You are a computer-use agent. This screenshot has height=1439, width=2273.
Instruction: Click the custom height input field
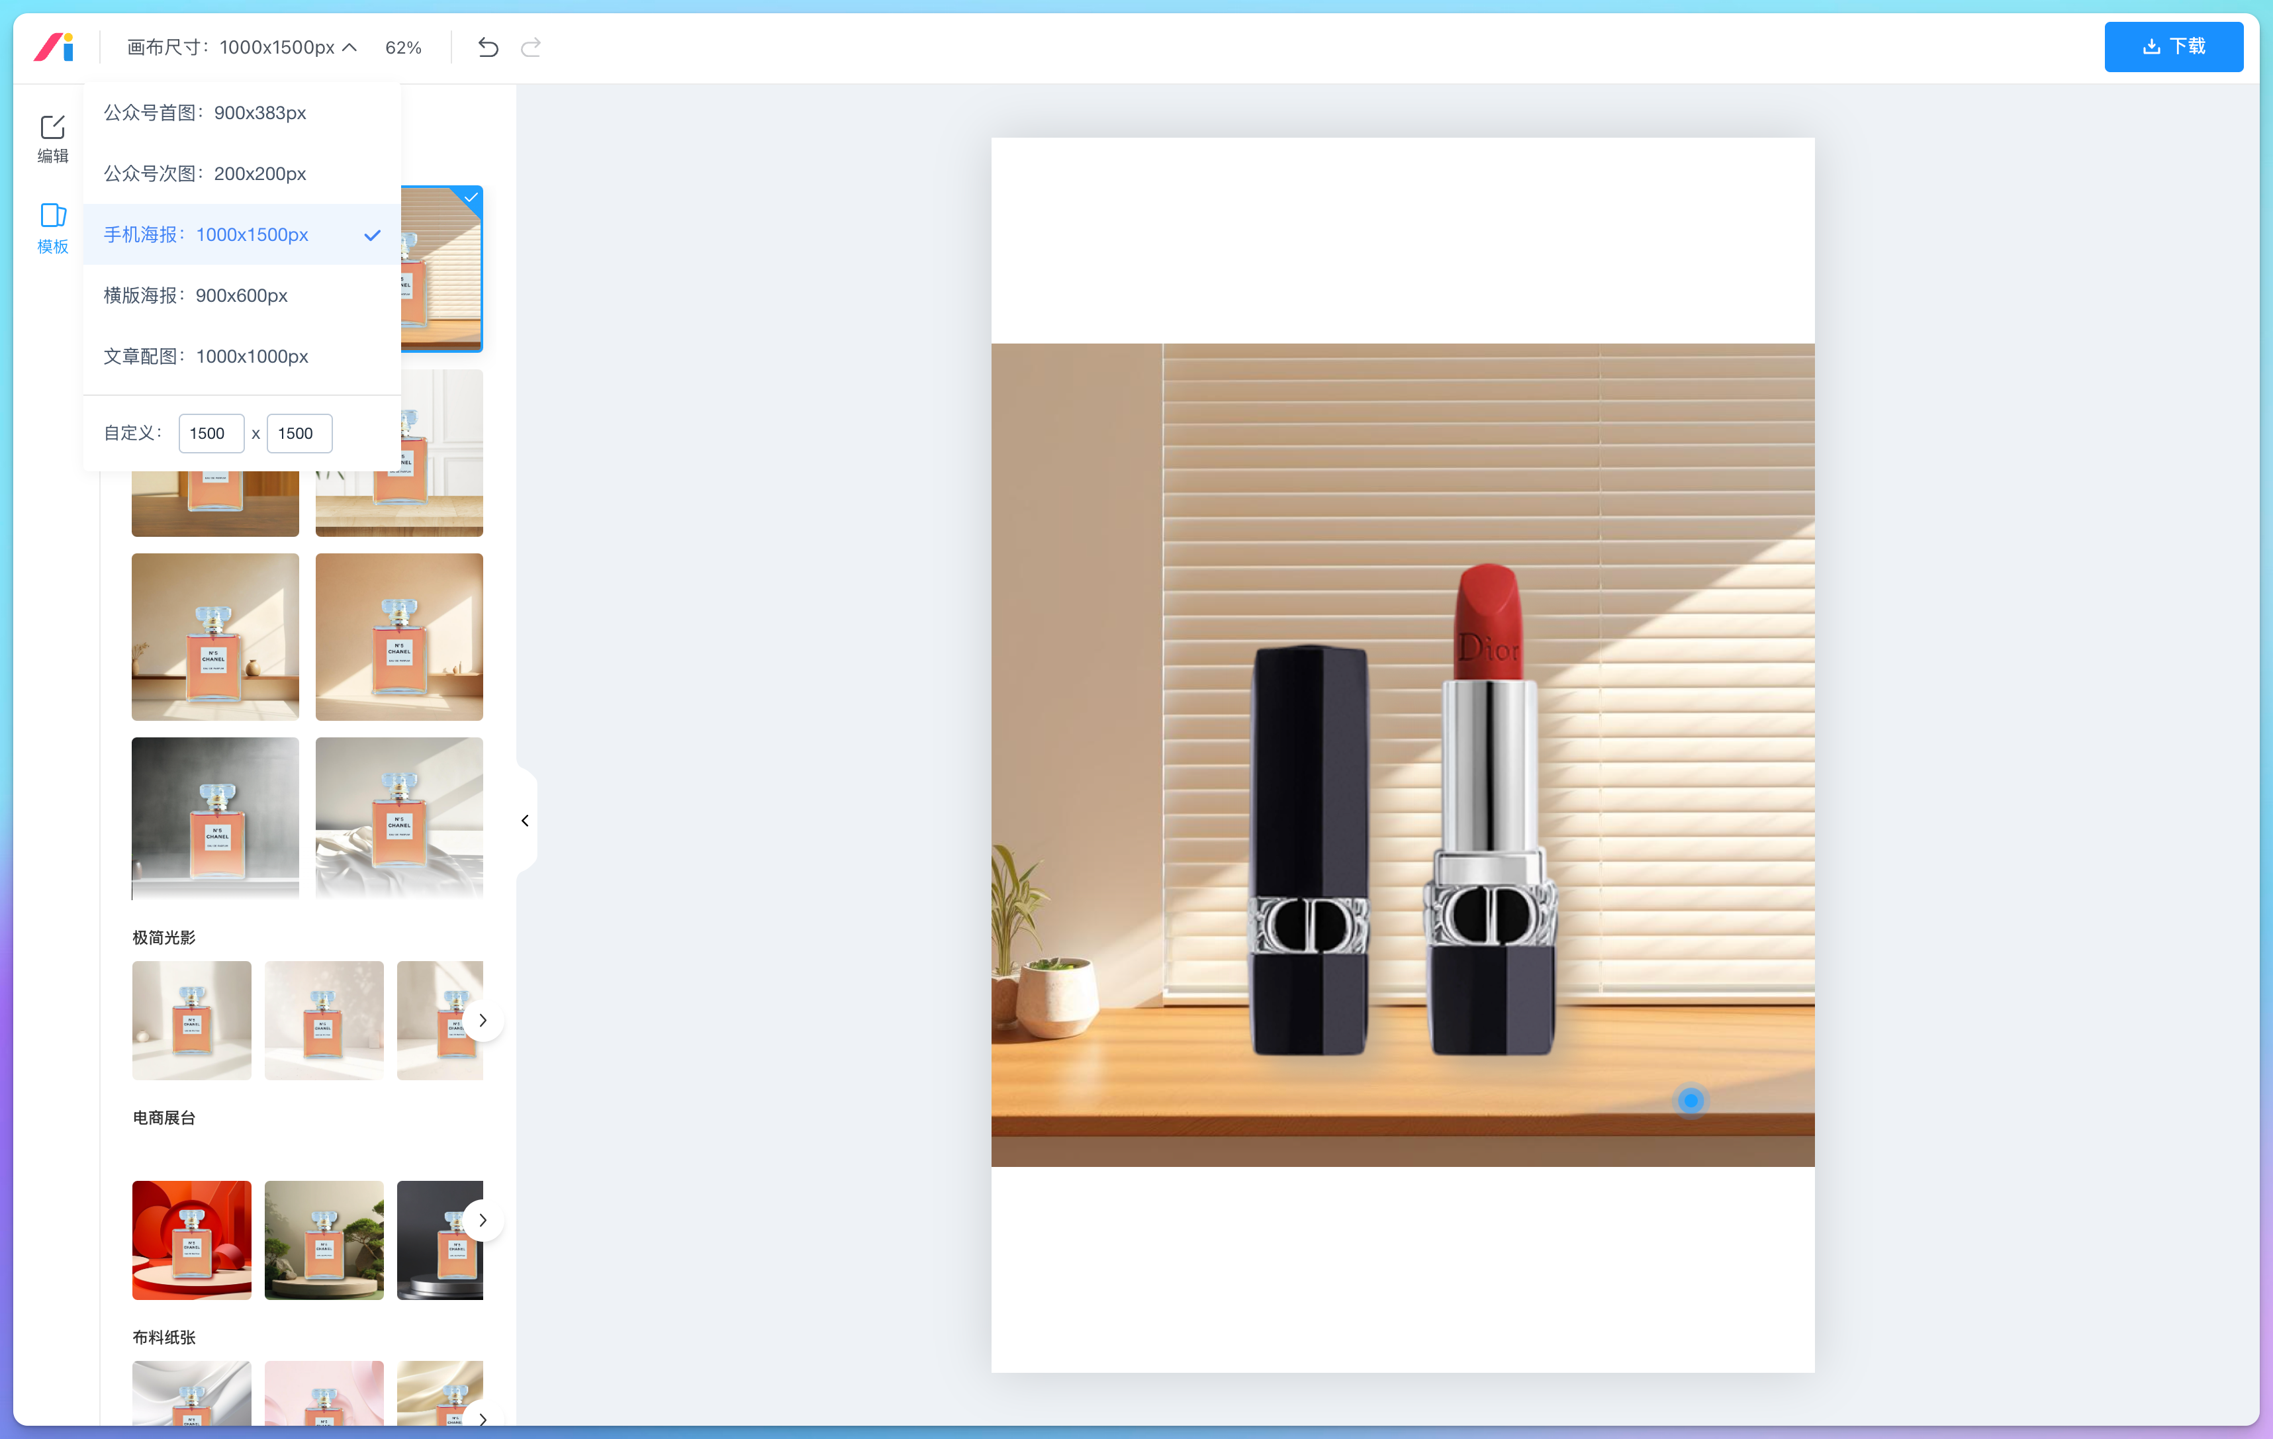click(299, 434)
